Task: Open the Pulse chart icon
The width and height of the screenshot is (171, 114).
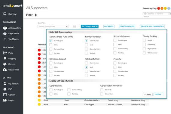Action: [x=5, y=53]
